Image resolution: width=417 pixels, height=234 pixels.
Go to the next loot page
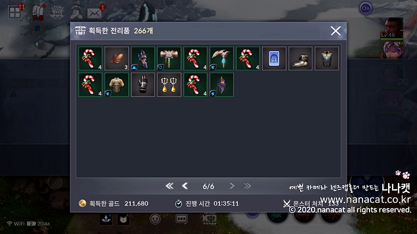point(232,186)
